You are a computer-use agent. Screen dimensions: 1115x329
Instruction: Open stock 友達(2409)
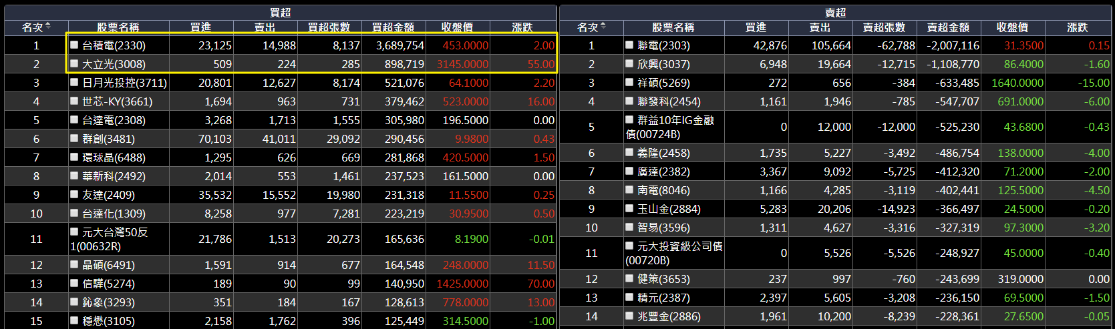[108, 195]
